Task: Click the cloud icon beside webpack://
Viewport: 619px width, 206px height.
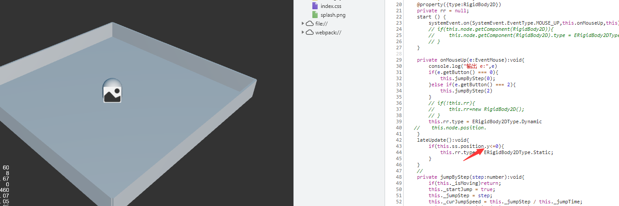Action: (310, 32)
